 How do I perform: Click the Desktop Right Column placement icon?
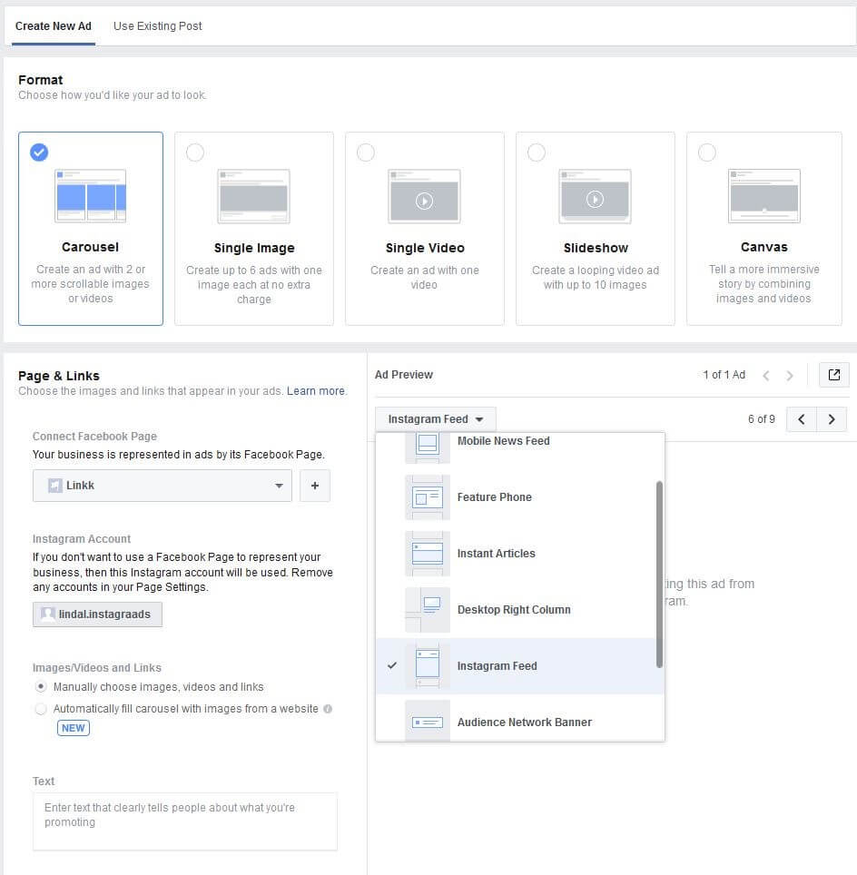428,610
